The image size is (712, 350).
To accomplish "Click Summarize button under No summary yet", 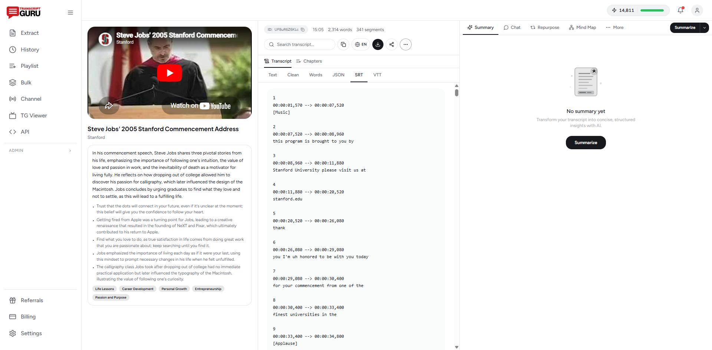I will [586, 143].
